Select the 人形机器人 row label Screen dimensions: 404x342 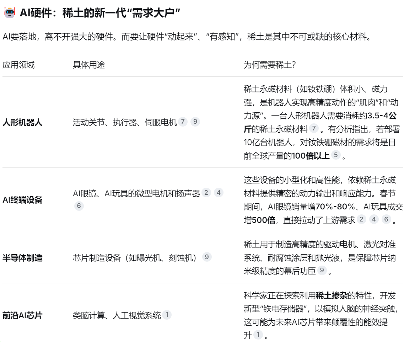(x=22, y=123)
